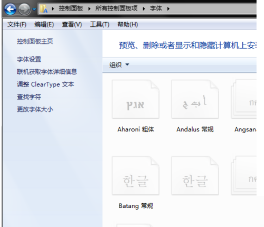
Task: Click the fonts folder icon in address bar
Action: (44, 8)
